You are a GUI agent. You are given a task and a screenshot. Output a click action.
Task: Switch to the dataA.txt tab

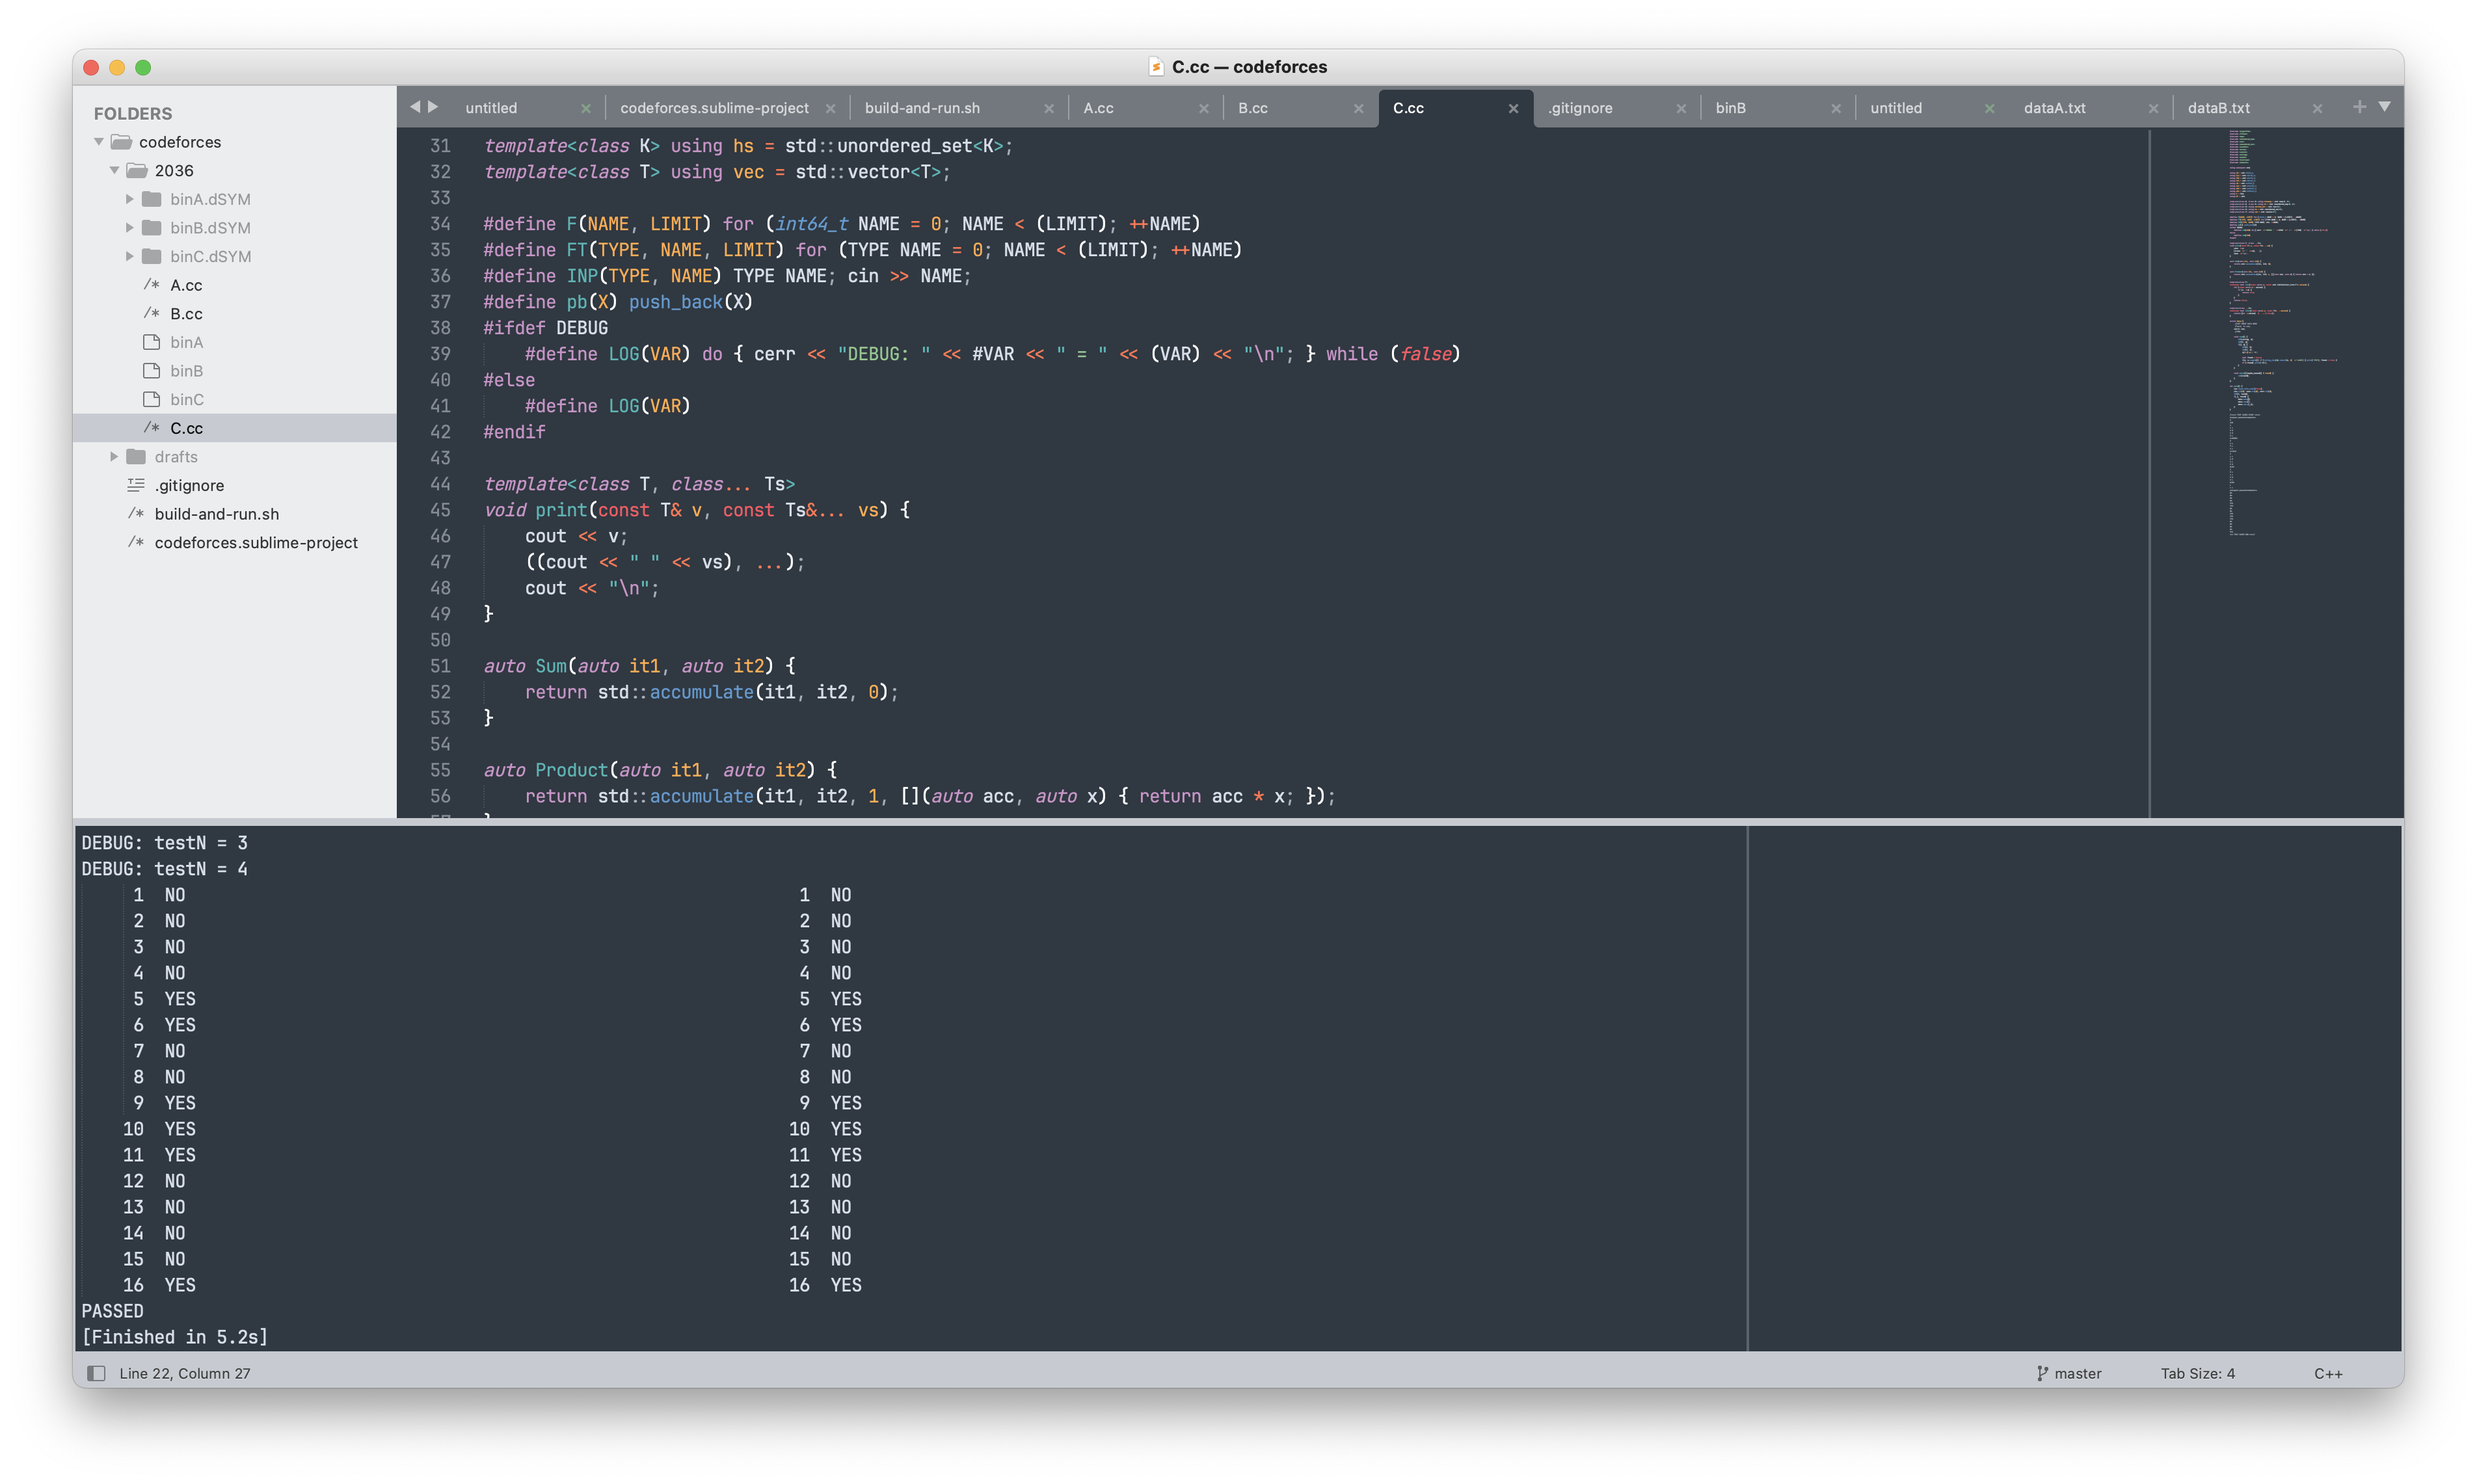click(2055, 108)
